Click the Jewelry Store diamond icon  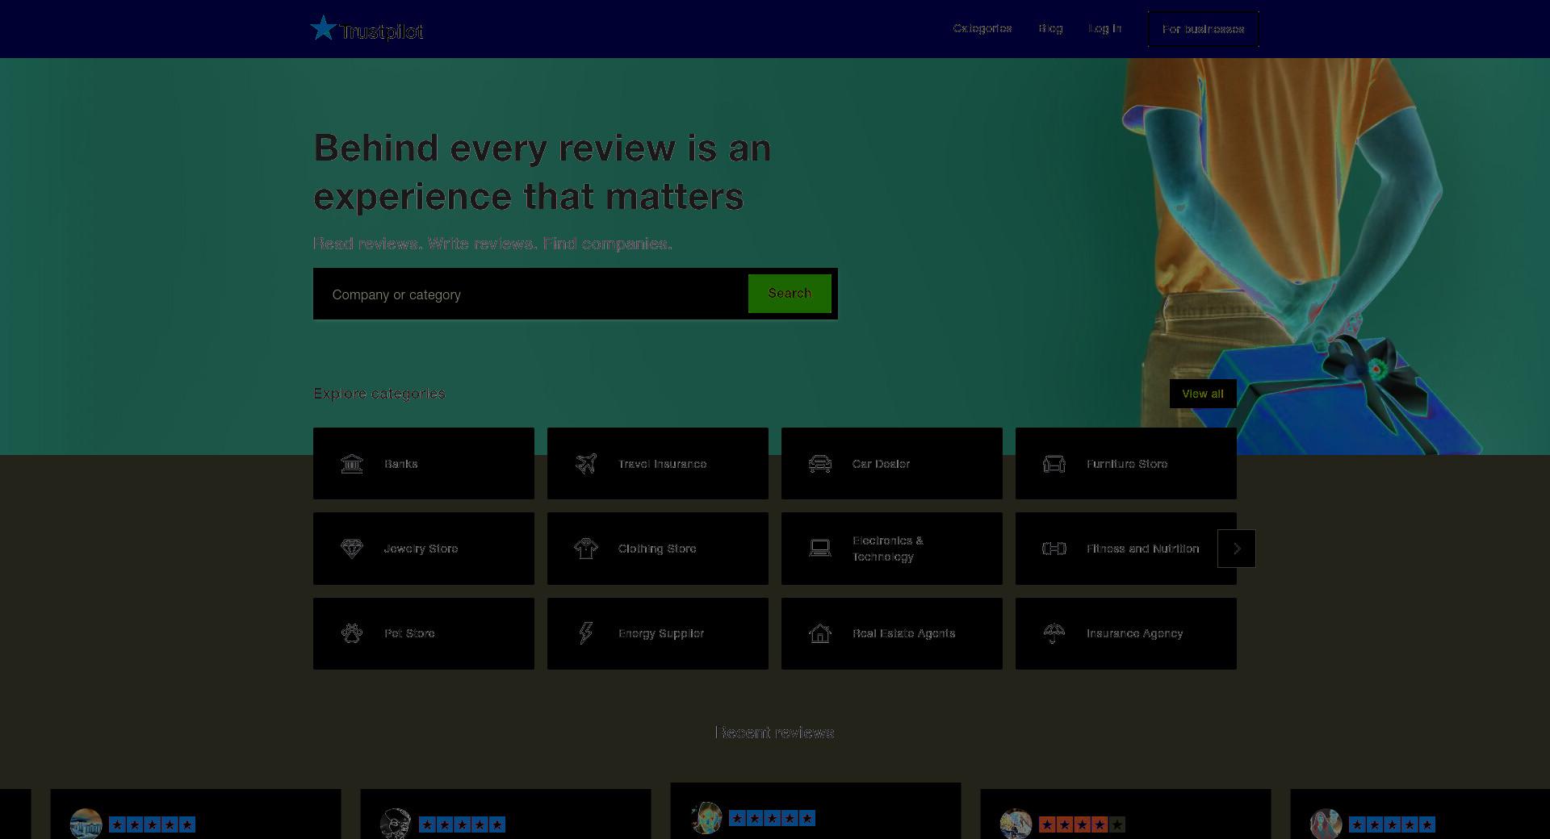[352, 549]
